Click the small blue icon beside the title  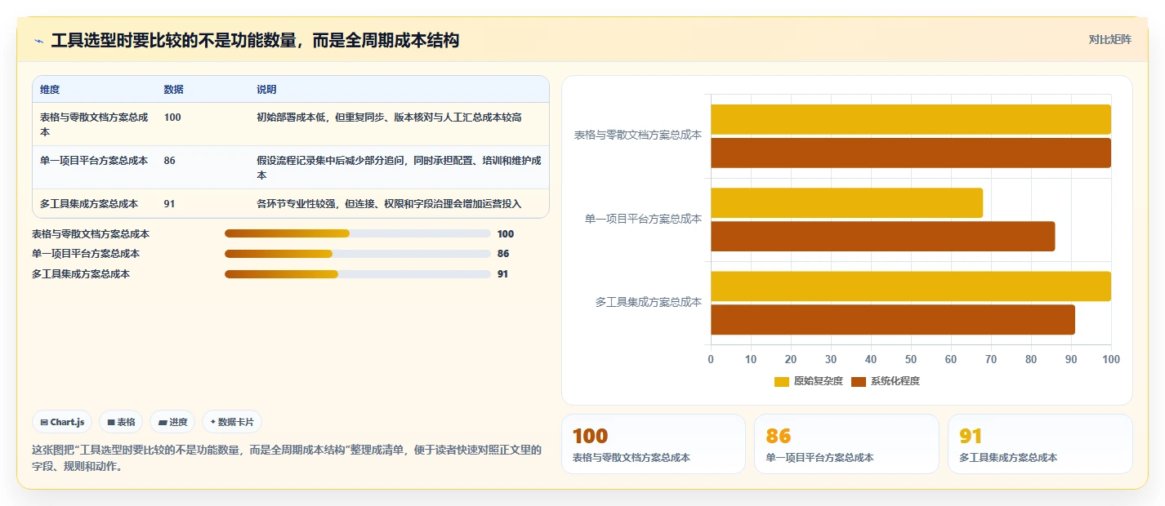[x=38, y=41]
